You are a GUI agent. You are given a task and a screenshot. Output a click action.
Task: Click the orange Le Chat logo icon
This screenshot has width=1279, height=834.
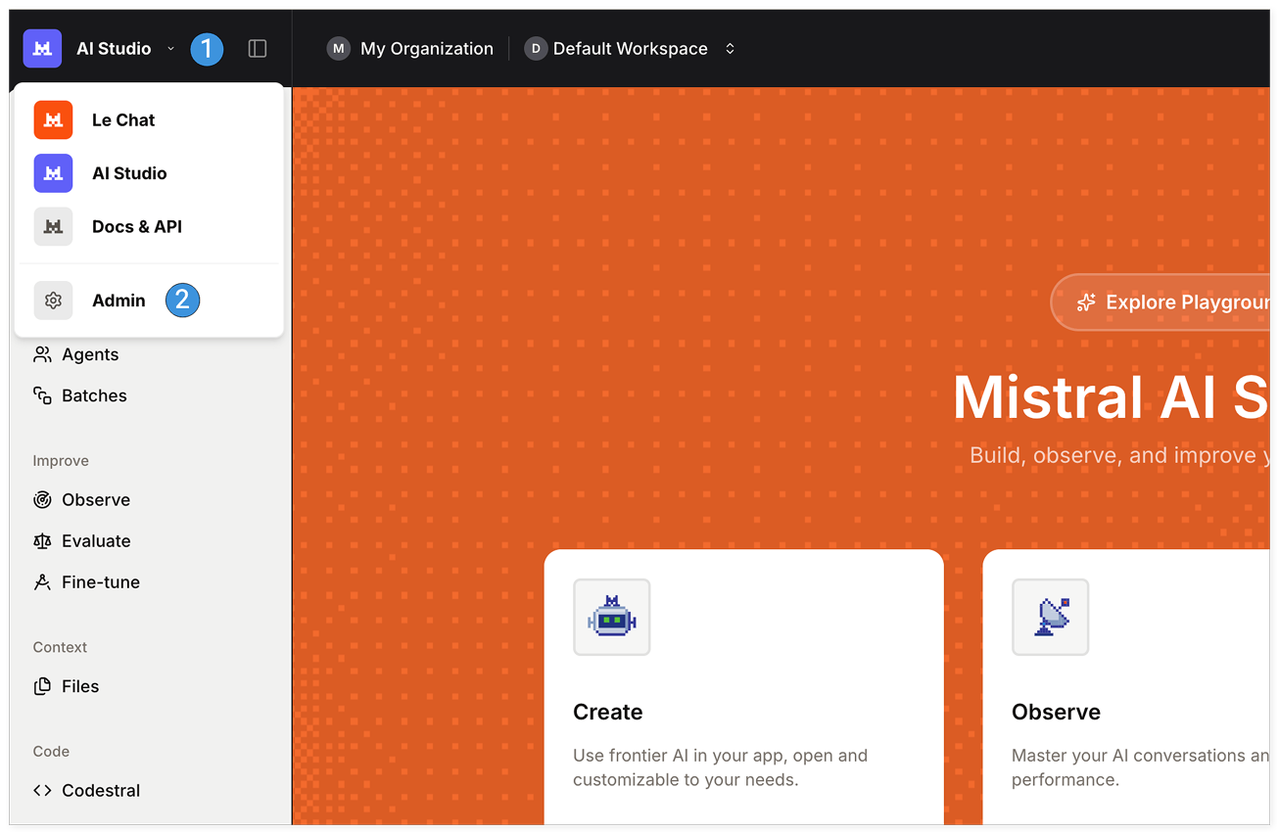click(x=53, y=119)
